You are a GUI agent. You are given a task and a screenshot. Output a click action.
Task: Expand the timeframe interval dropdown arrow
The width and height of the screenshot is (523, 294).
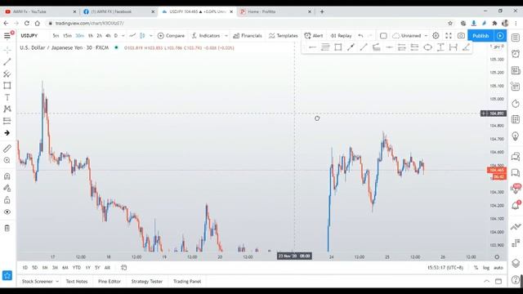123,36
